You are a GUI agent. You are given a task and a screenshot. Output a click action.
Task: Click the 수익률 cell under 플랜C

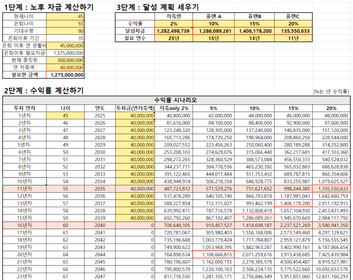293,23
